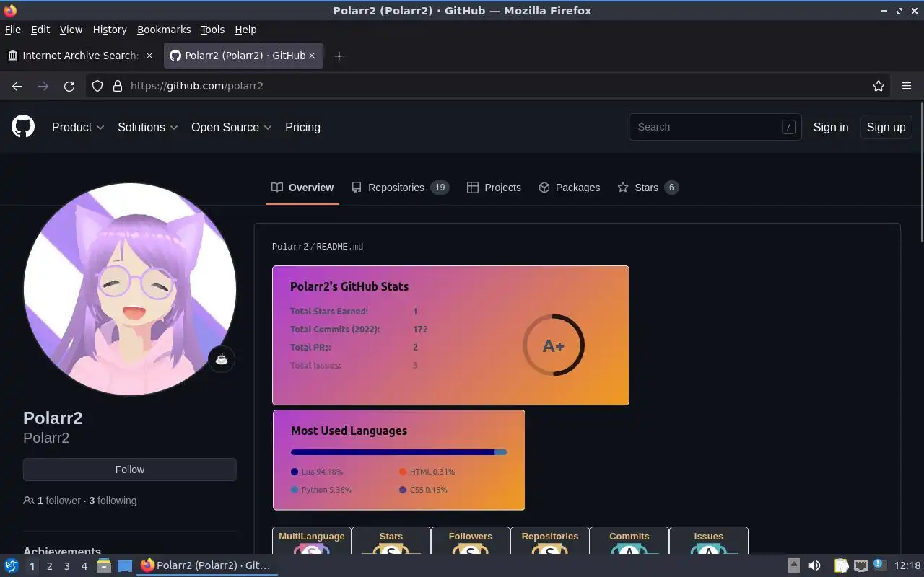Open the Stars tab
This screenshot has height=577, width=924.
648,188
